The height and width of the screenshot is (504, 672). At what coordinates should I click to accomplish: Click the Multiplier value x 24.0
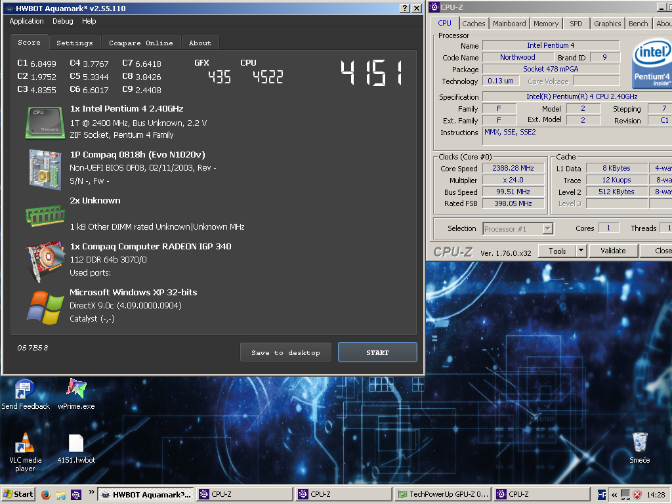point(513,180)
